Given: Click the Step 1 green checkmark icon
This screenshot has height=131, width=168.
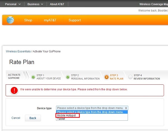Looking at the screenshot, I should click(x=33, y=77).
